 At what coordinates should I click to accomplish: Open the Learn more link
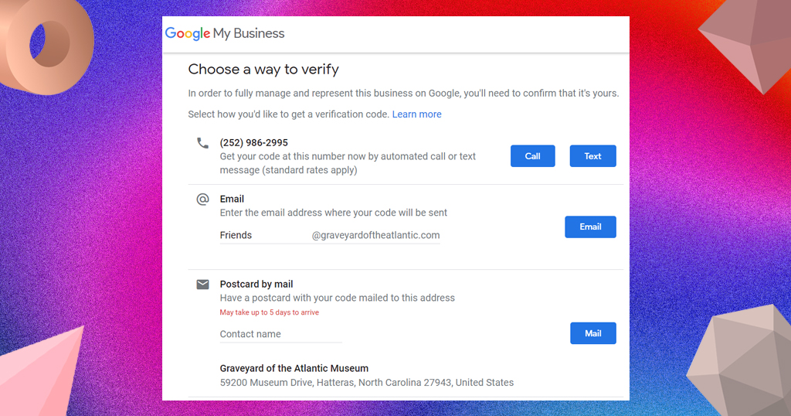point(416,114)
